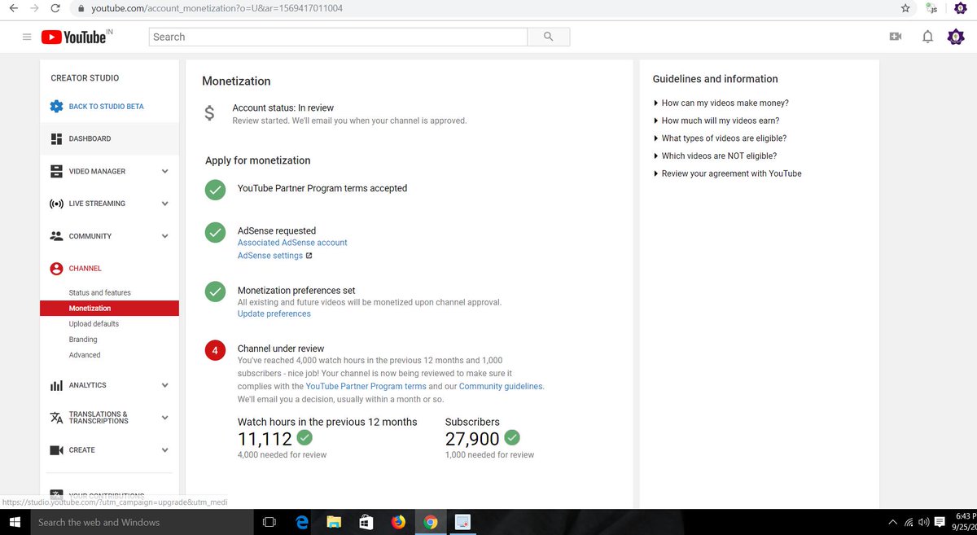Open the Action Center notifications icon

[x=940, y=522]
